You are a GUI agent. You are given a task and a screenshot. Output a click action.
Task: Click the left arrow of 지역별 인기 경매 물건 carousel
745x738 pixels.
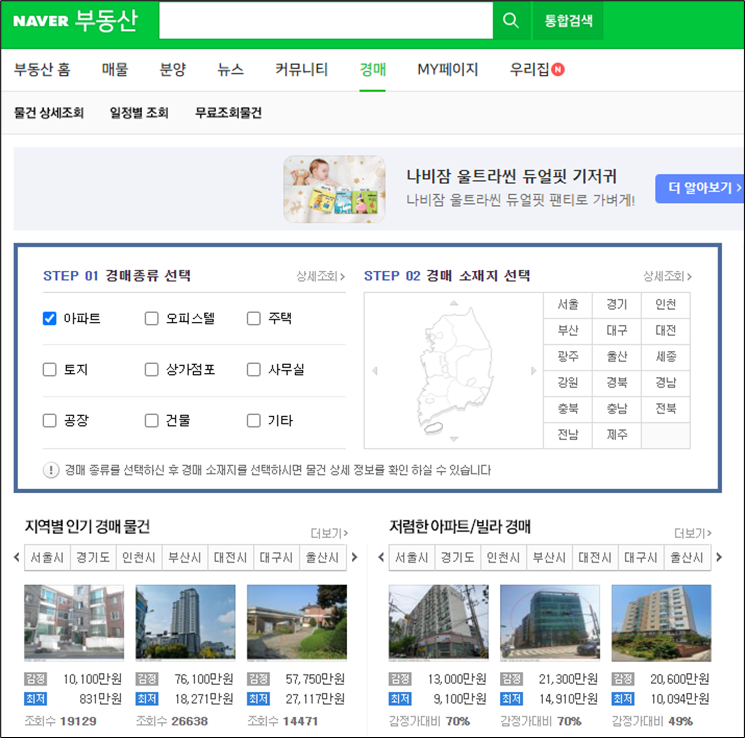16,557
